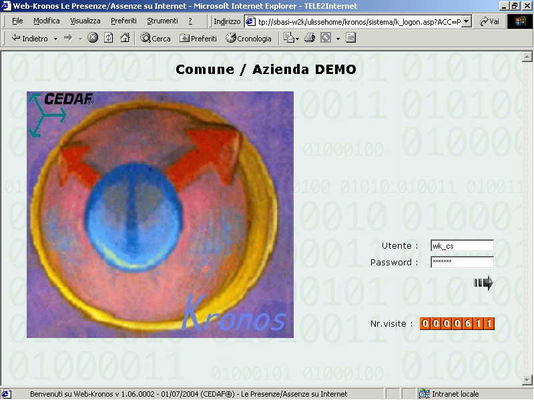Open the Cronologia history panel
This screenshot has width=534, height=400.
(248, 38)
